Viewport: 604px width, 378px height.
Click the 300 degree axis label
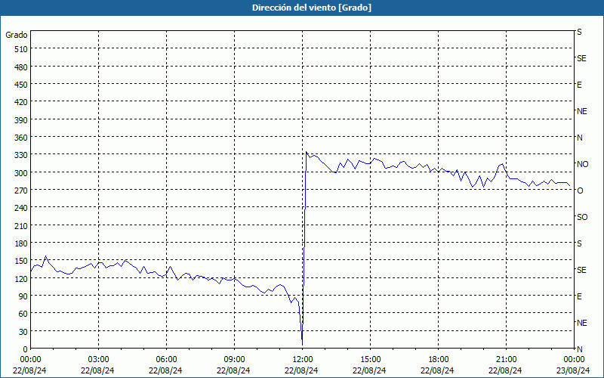21,173
